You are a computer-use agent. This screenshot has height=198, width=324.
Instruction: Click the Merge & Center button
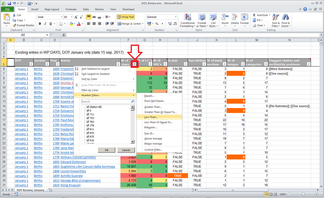pyautogui.click(x=130, y=24)
